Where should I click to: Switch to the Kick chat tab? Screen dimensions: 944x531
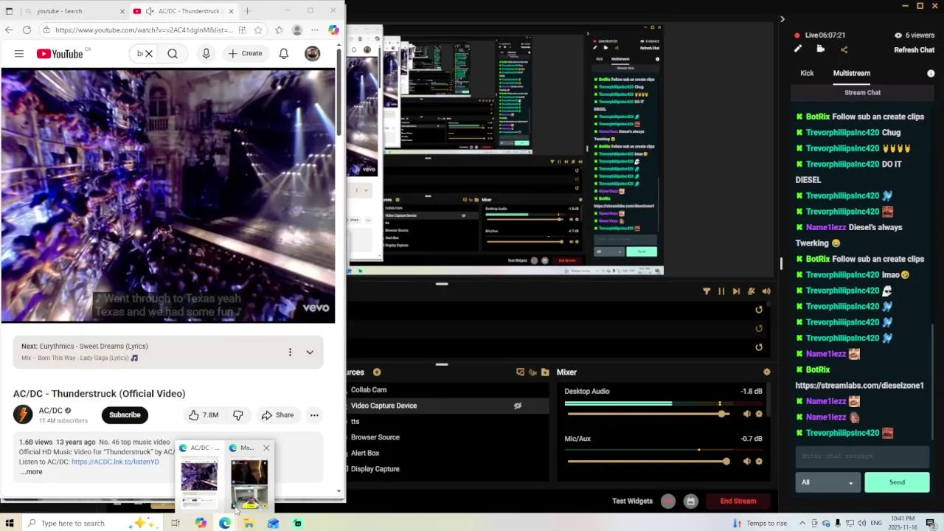[807, 73]
